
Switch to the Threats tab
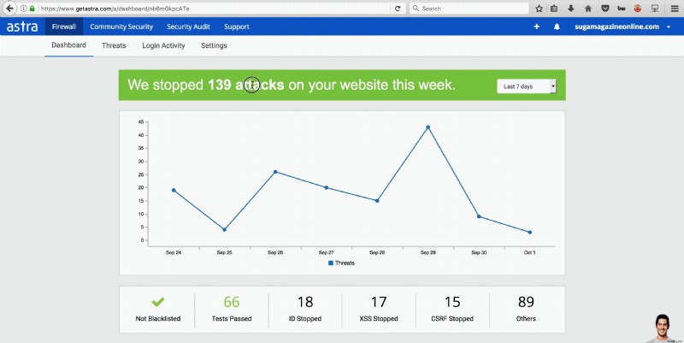[114, 45]
